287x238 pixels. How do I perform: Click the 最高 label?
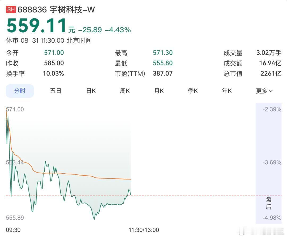(121, 53)
